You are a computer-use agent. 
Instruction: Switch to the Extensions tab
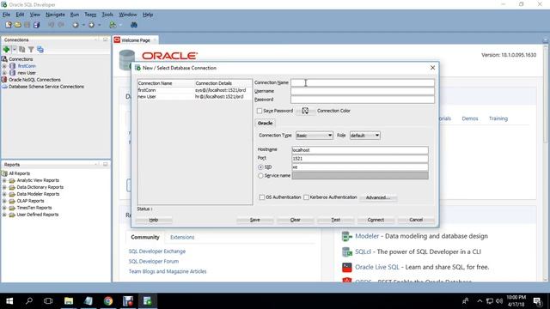[x=182, y=237]
